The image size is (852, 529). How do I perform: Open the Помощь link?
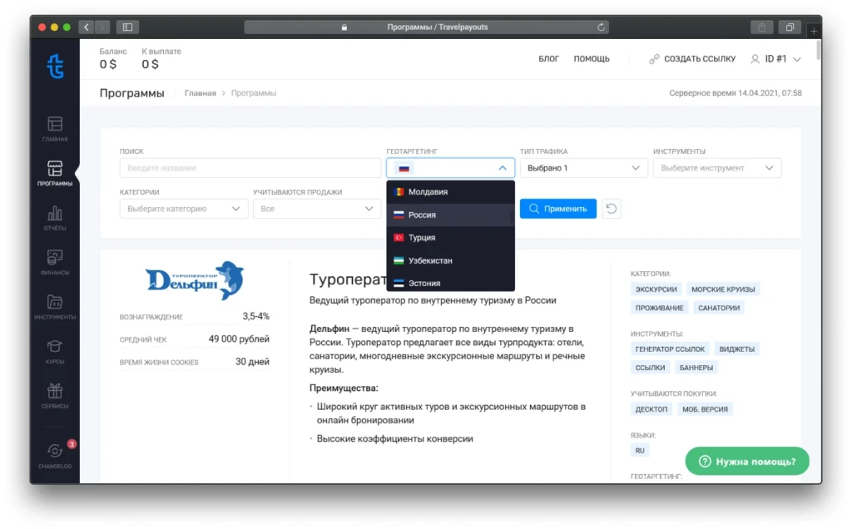click(x=592, y=59)
